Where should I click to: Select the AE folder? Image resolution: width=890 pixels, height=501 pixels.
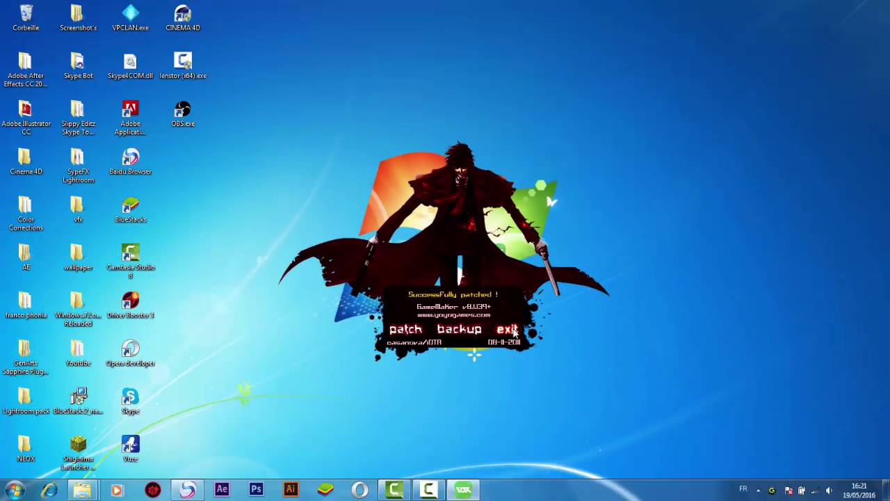coord(26,257)
